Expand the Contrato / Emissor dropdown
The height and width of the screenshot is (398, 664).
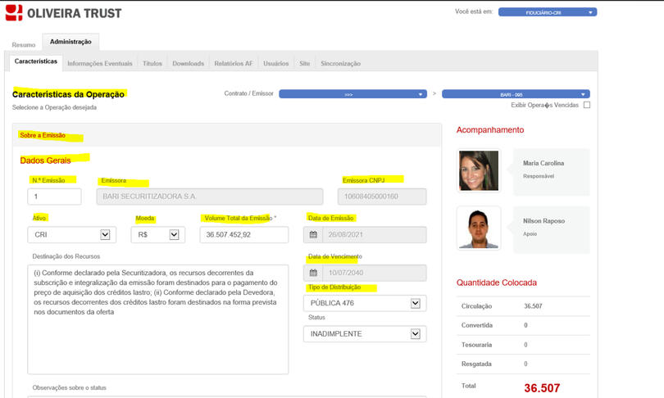click(352, 94)
